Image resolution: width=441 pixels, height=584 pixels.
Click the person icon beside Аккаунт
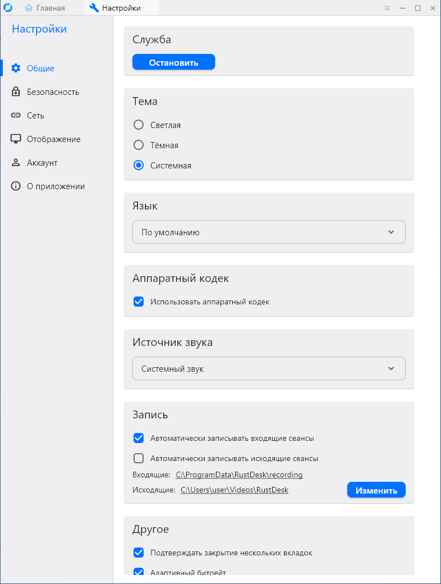pyautogui.click(x=16, y=162)
